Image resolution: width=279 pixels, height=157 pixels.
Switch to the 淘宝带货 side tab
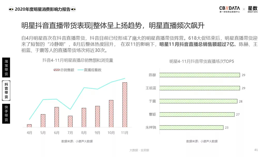(x=6, y=67)
